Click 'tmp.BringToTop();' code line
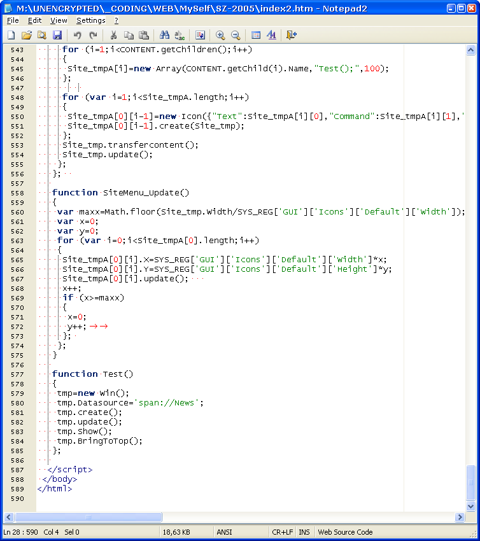 point(100,441)
